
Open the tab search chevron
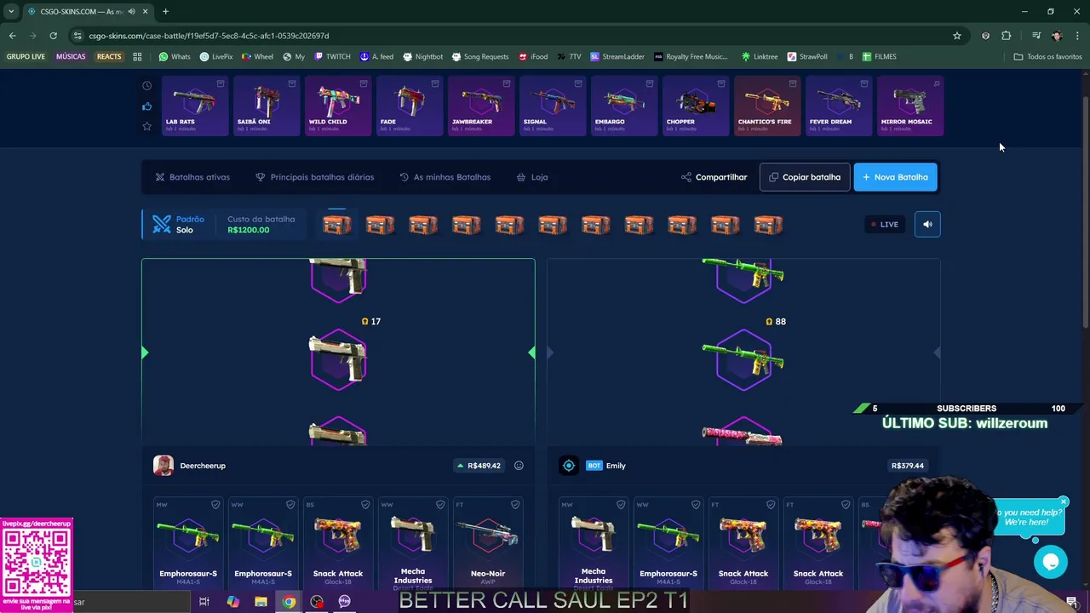point(11,12)
